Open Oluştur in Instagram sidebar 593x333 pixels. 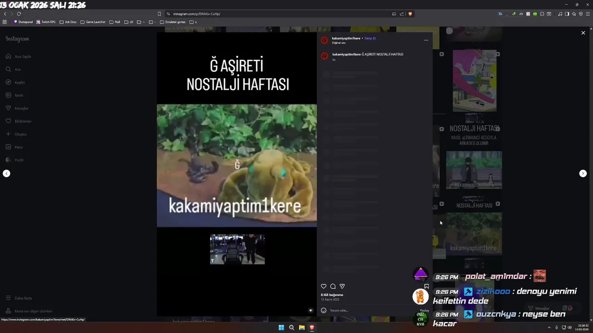(x=16, y=134)
